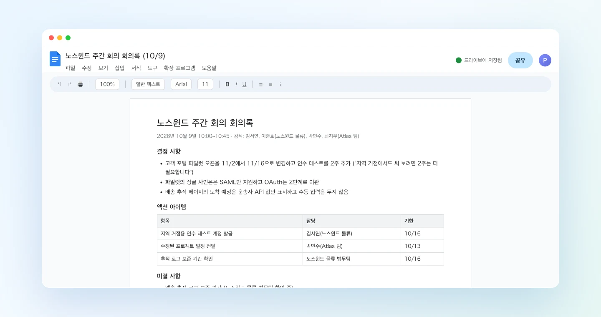This screenshot has width=601, height=317.
Task: Click the date and attendees line
Action: tap(258, 136)
